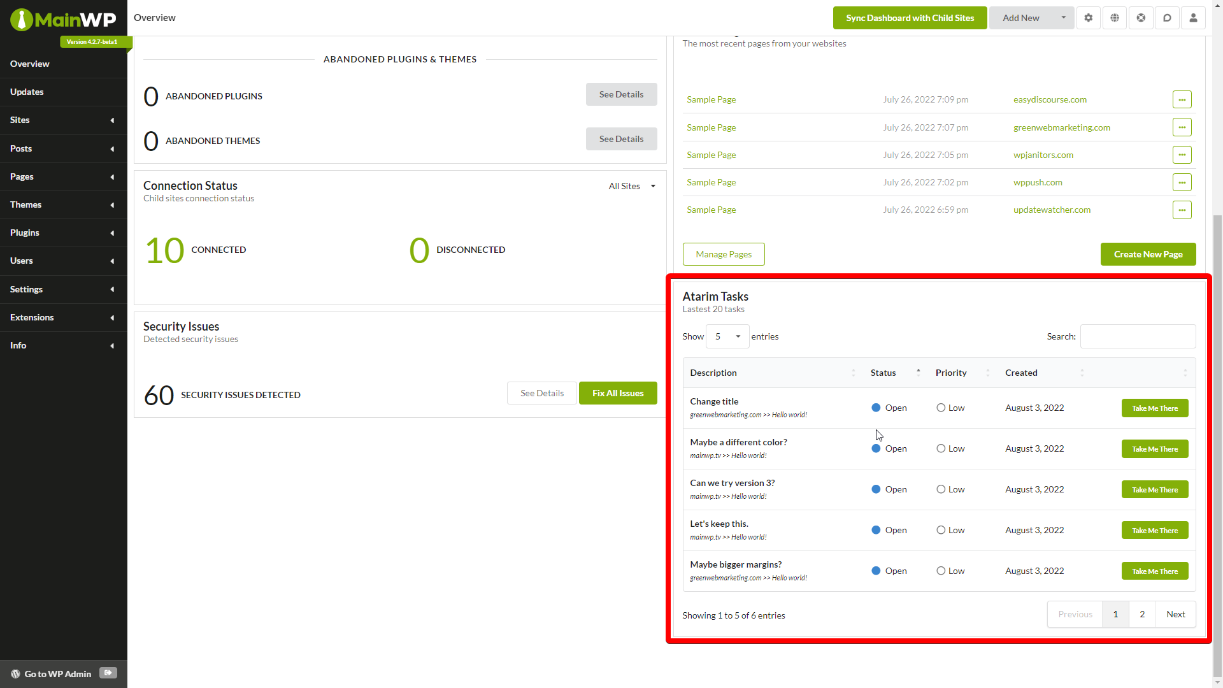This screenshot has width=1223, height=688.
Task: Click the Go to WP Admin exit icon
Action: click(108, 673)
